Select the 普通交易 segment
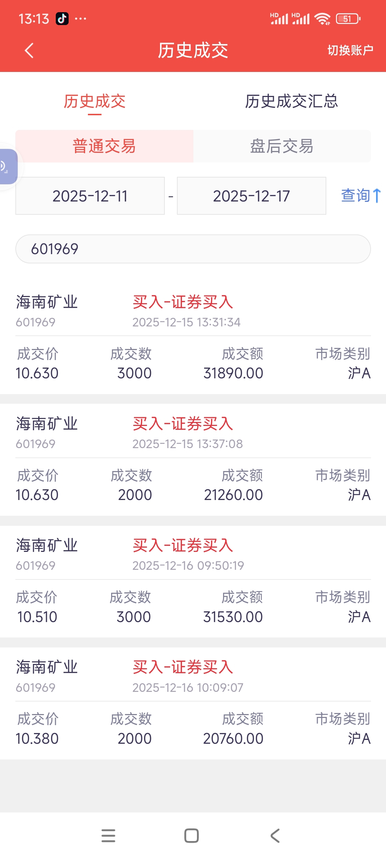Screen dimensions: 386x859 [104, 146]
